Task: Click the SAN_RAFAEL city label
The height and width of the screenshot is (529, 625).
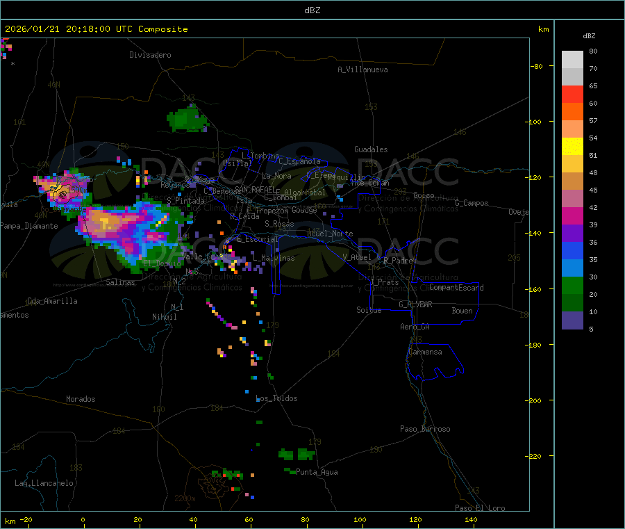Action: coord(255,189)
